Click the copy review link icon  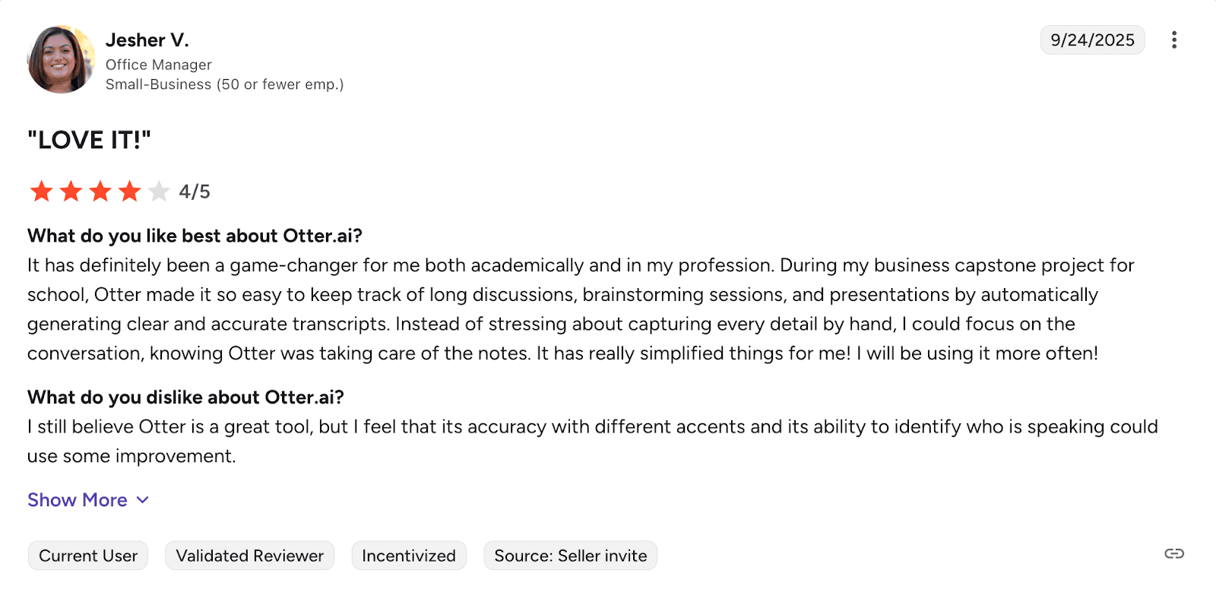click(1174, 553)
